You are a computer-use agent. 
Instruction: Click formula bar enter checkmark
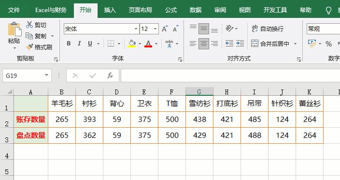pyautogui.click(x=93, y=75)
